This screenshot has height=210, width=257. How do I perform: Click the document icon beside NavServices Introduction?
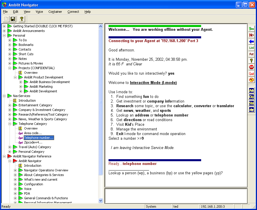(15, 100)
